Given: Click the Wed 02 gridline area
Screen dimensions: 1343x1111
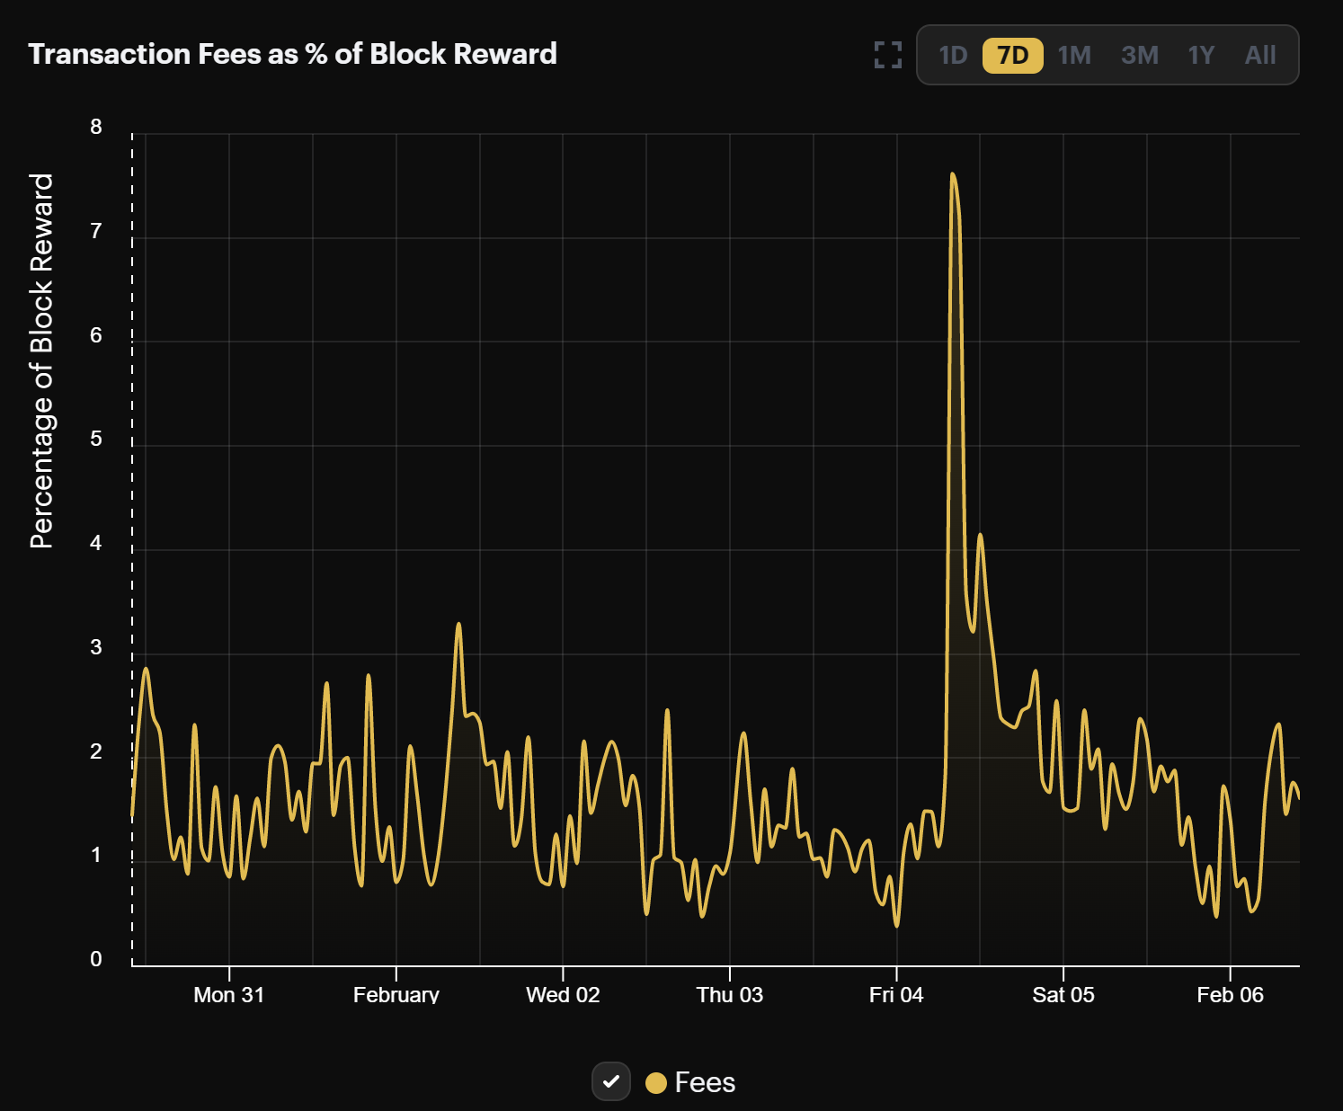Looking at the screenshot, I should pyautogui.click(x=563, y=539).
